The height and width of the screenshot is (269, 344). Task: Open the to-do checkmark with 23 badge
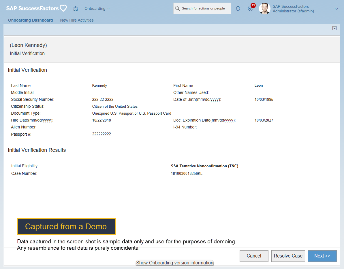click(x=251, y=8)
